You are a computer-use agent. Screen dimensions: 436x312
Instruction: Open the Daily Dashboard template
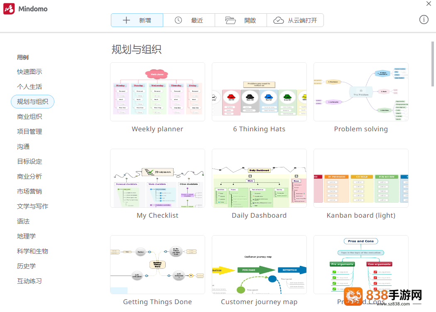[259, 178]
